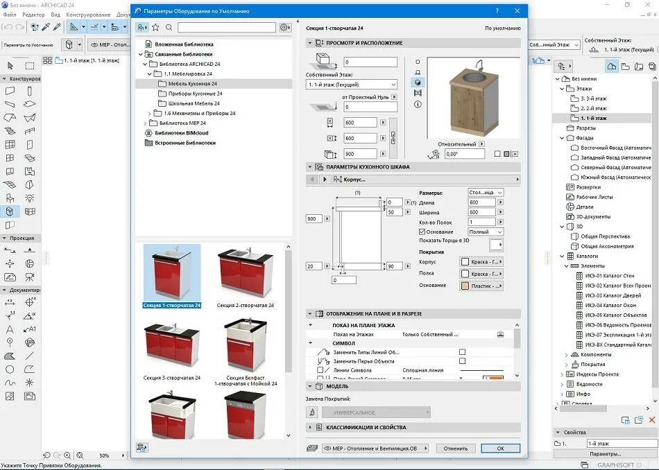Select the Lamp tool in toolbox
Image resolution: width=659 pixels, height=470 pixels.
tap(29, 198)
